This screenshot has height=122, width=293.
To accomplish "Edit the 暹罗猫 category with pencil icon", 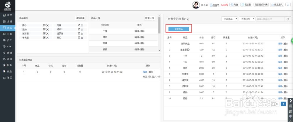I will [x=79, y=33].
